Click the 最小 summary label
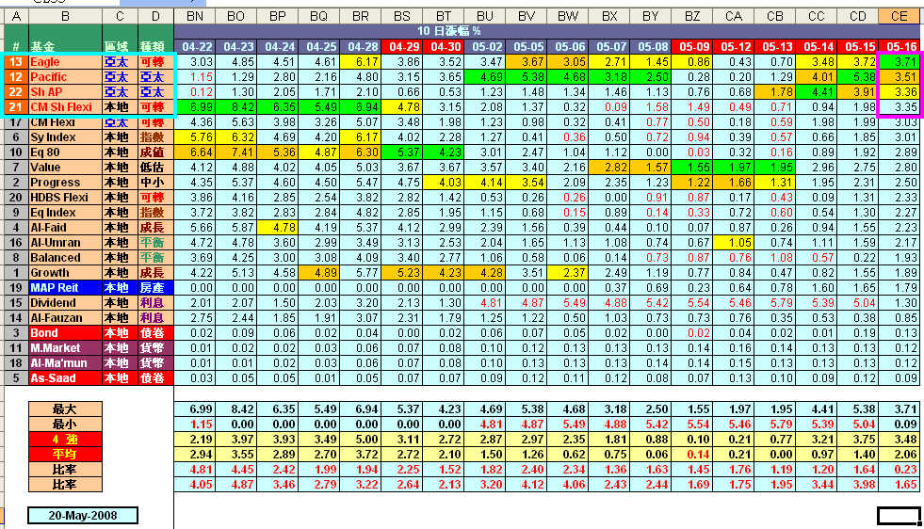924x529 pixels. [65, 425]
